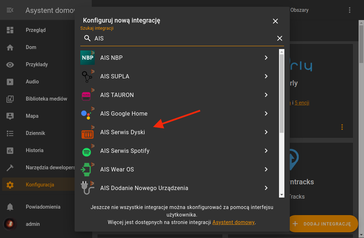Image resolution: width=364 pixels, height=238 pixels.
Task: Click the DODAJ INTEGRACJĘ button
Action: (323, 224)
